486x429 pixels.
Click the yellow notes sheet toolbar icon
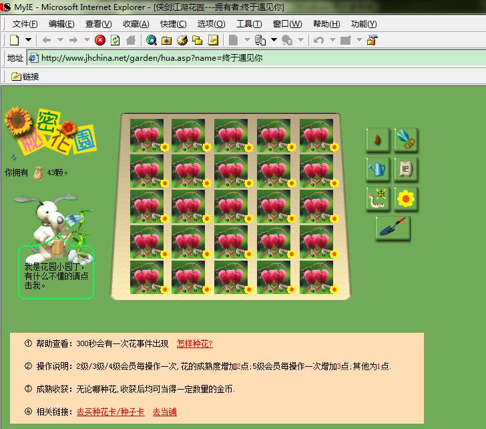213,40
